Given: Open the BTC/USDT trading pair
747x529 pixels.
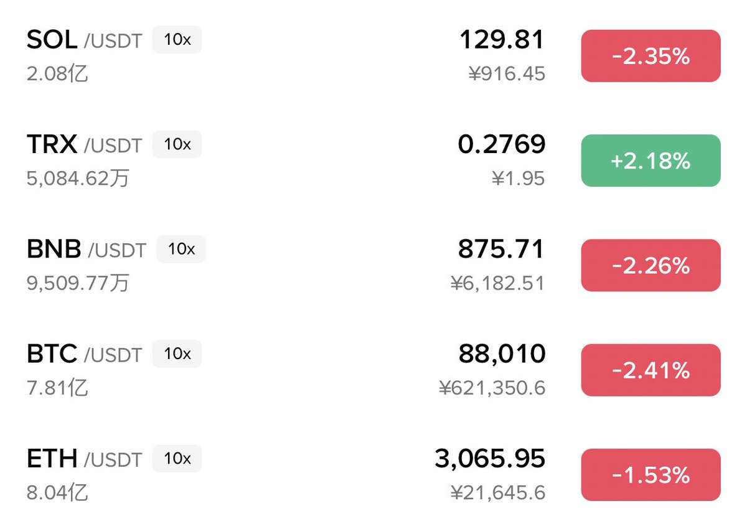Looking at the screenshot, I should 84,354.
